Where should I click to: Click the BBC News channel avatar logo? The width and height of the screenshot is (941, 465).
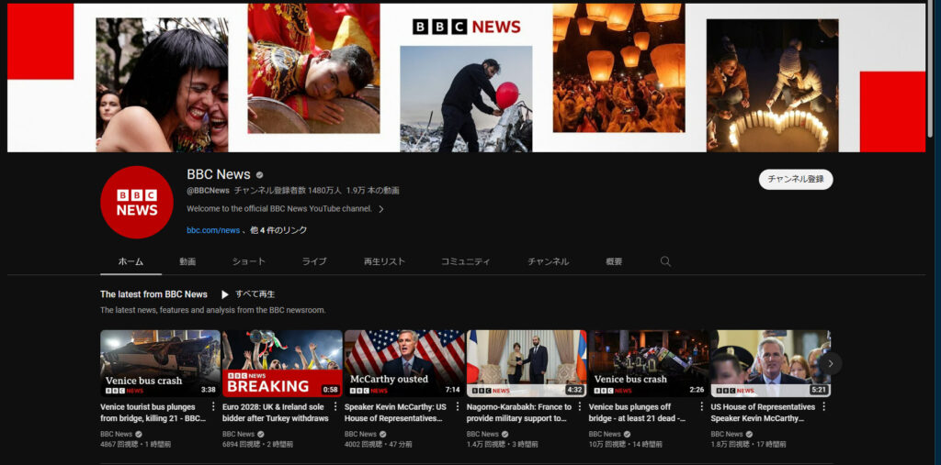(x=136, y=202)
